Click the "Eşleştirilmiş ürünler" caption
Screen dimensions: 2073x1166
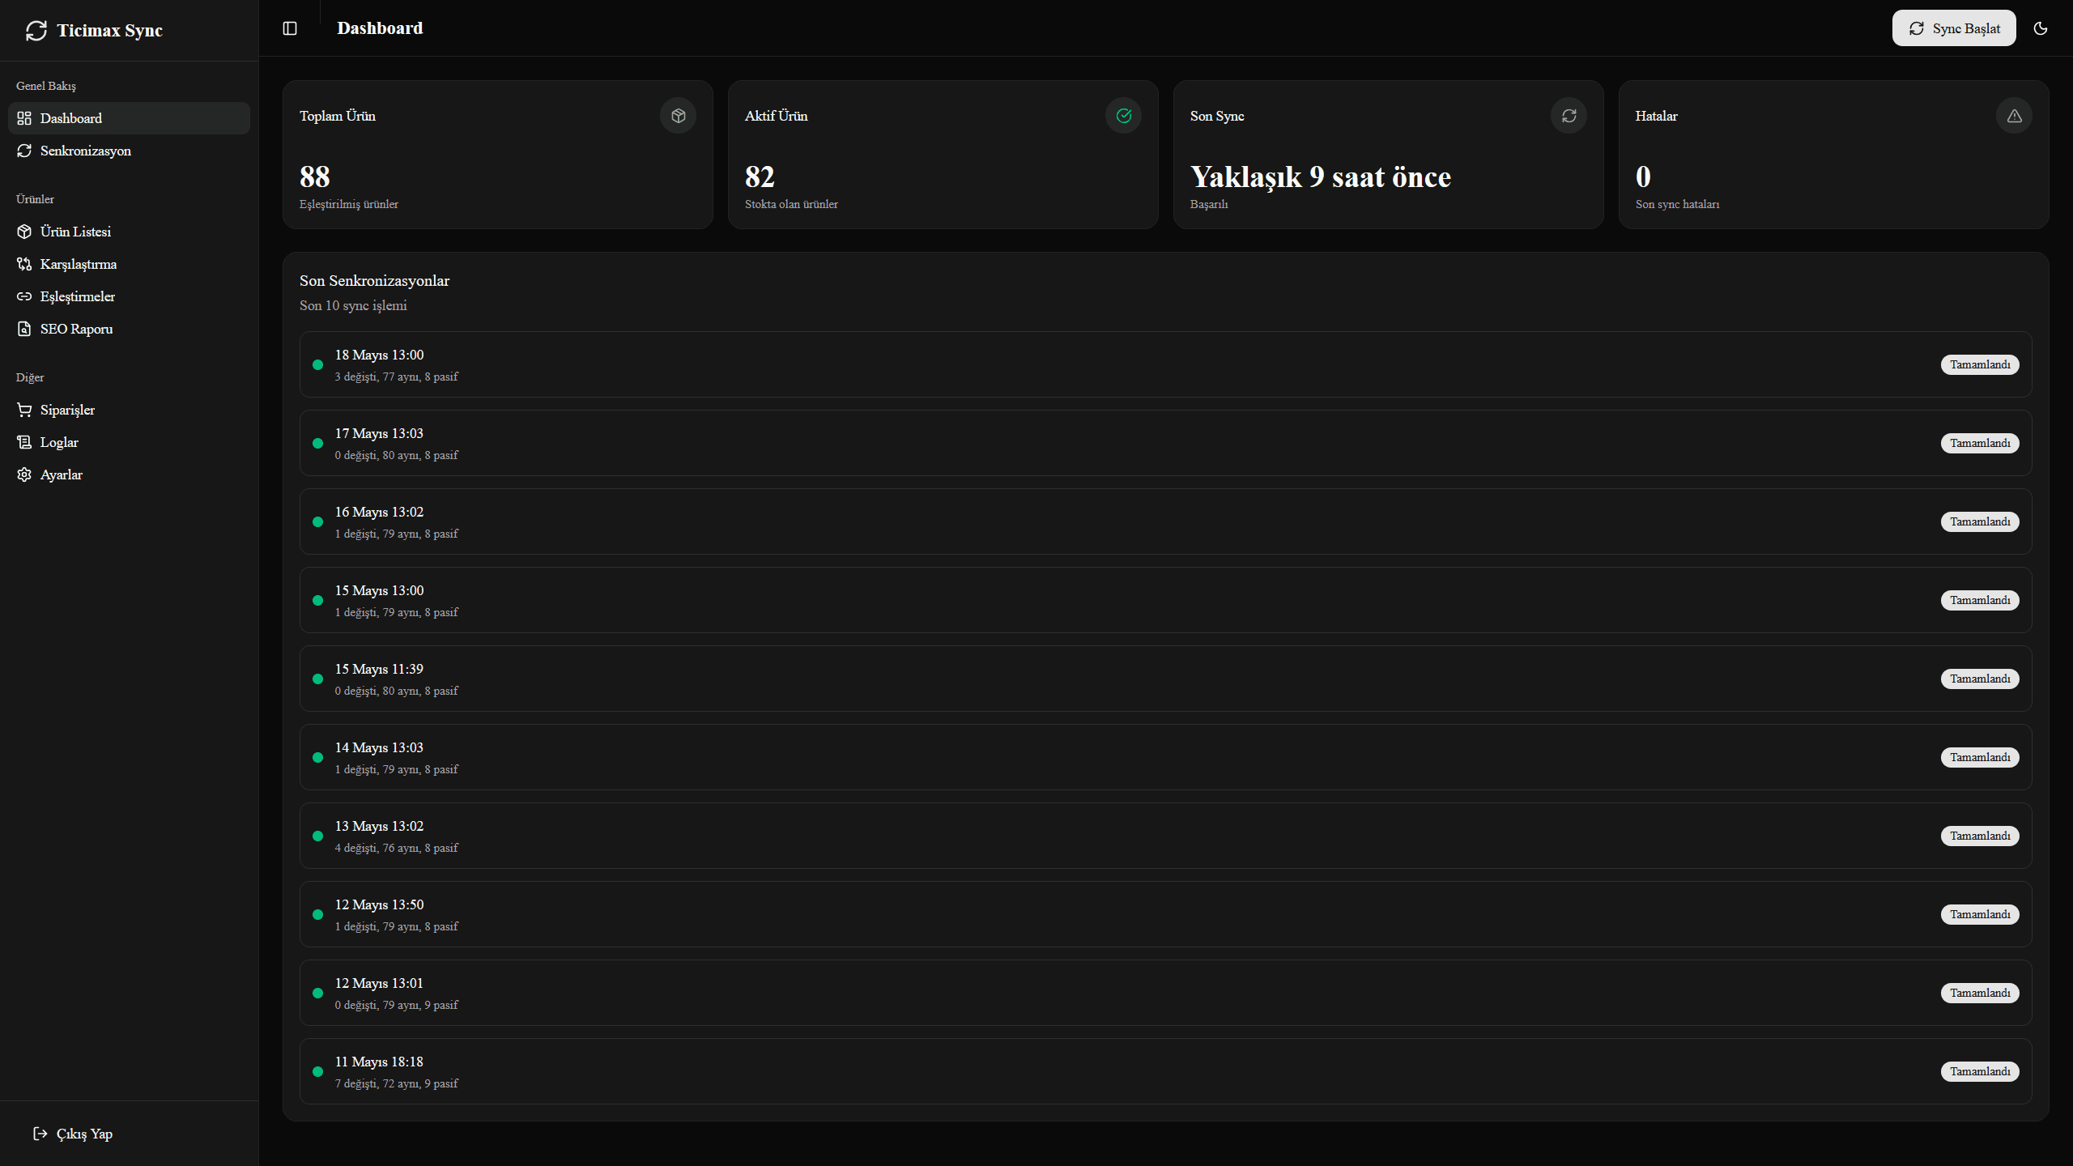[349, 204]
